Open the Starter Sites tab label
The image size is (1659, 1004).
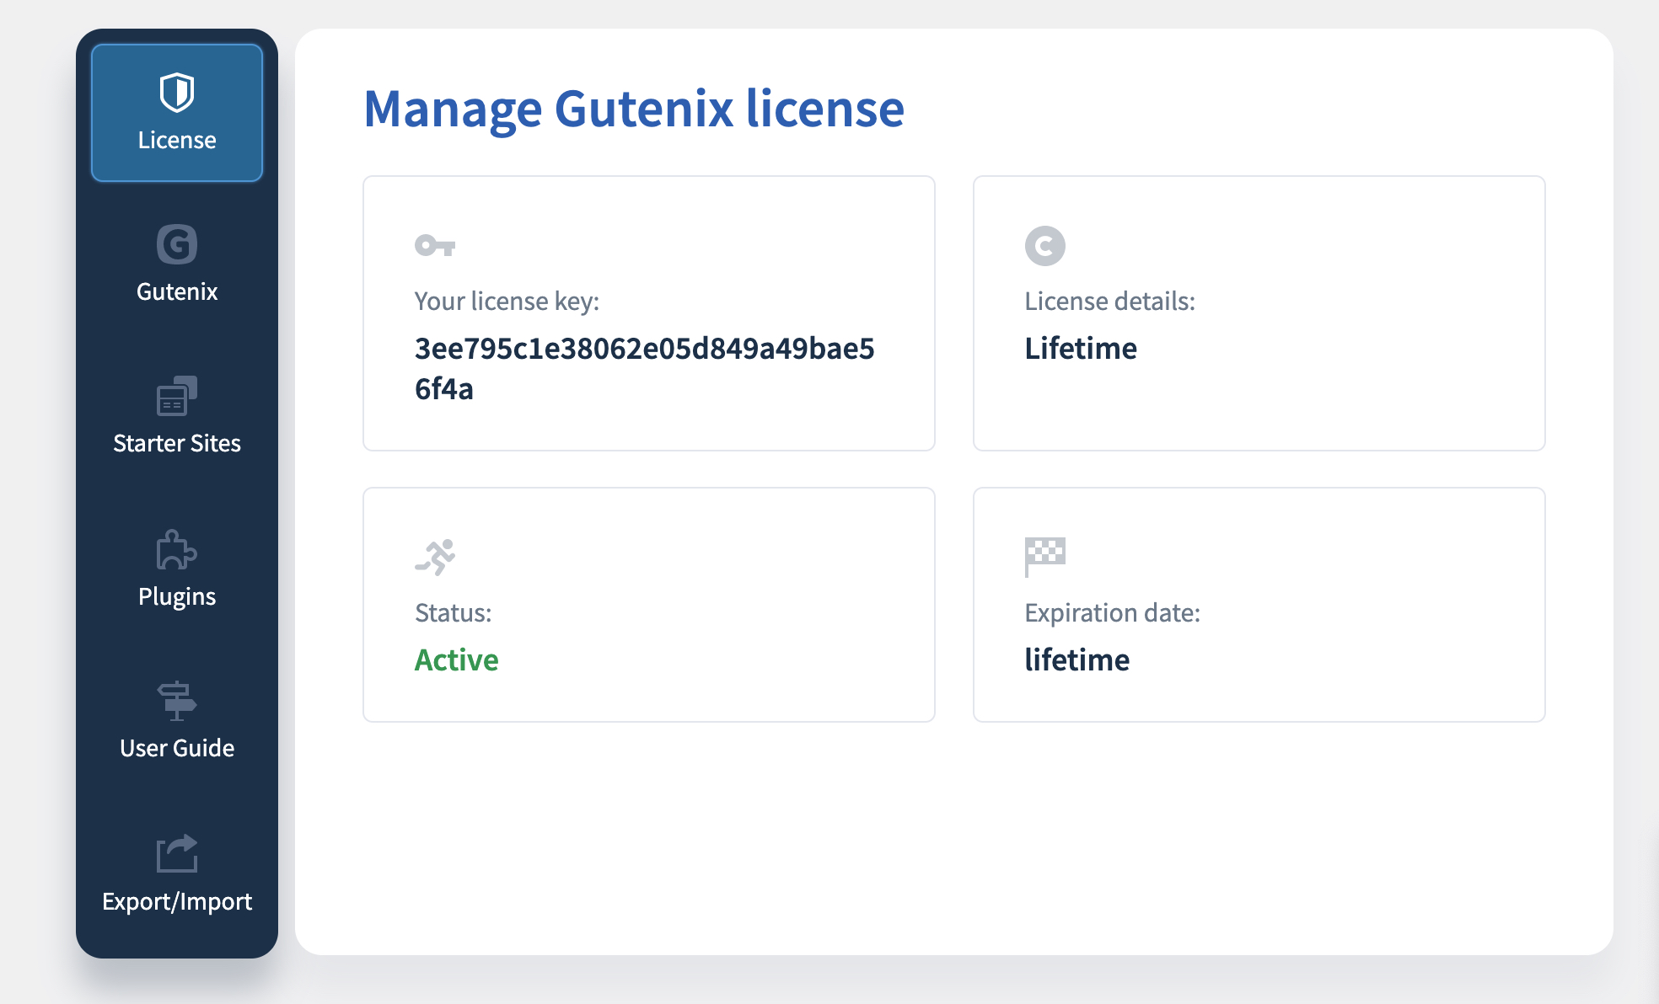[x=177, y=443]
